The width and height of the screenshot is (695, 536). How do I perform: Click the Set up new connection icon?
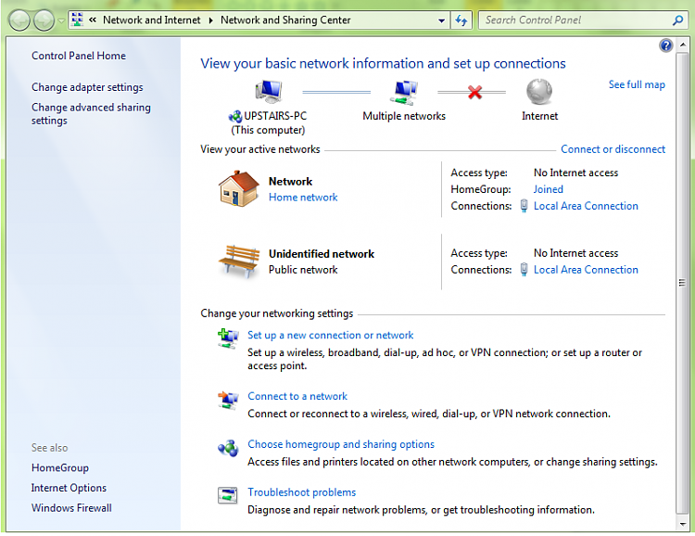(x=228, y=338)
